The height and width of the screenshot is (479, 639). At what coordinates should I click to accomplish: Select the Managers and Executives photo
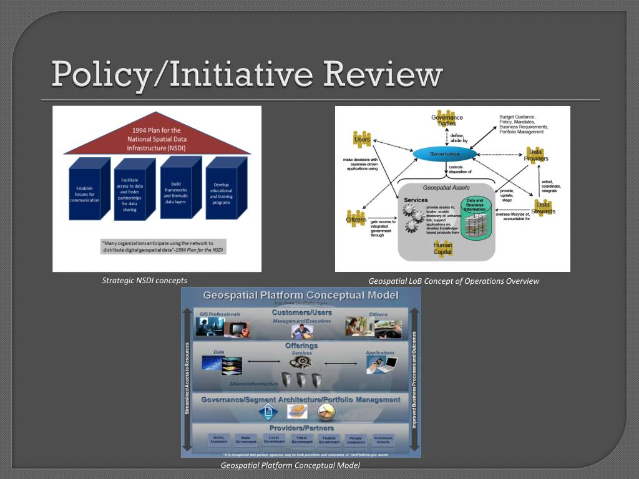302,332
